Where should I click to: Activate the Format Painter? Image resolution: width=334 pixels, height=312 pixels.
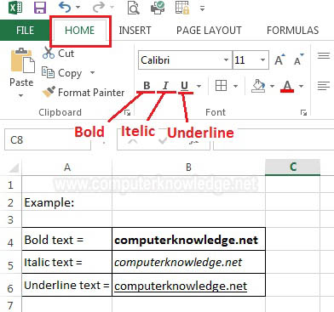point(83,92)
